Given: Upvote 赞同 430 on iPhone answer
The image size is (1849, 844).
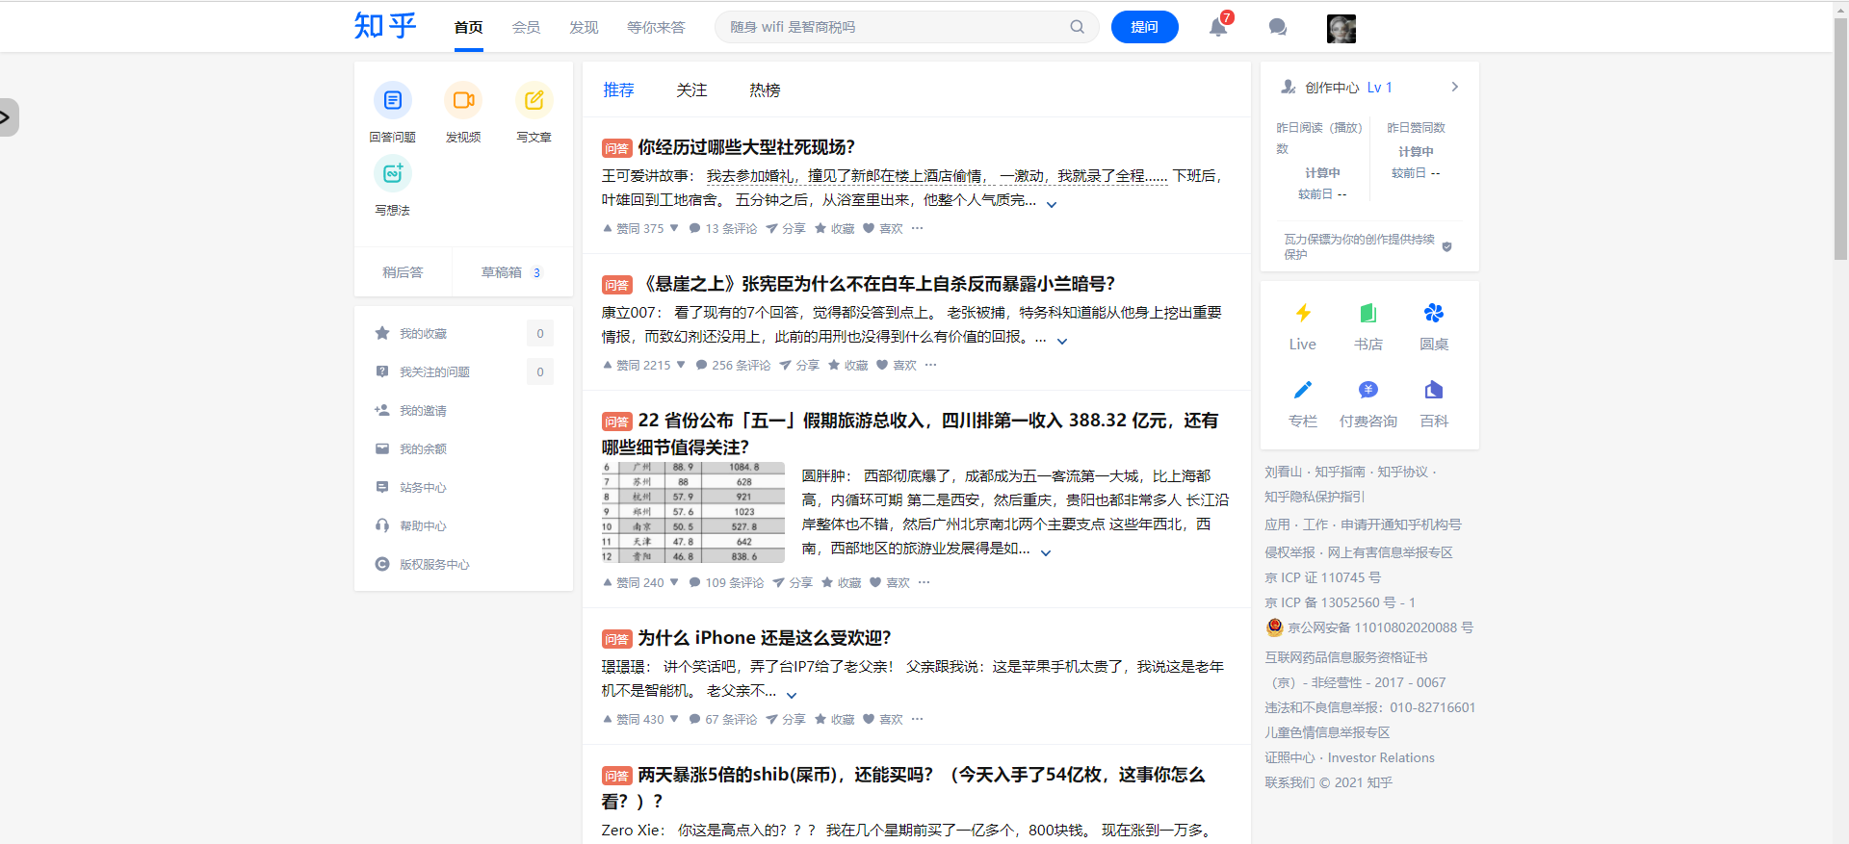Looking at the screenshot, I should click(633, 720).
